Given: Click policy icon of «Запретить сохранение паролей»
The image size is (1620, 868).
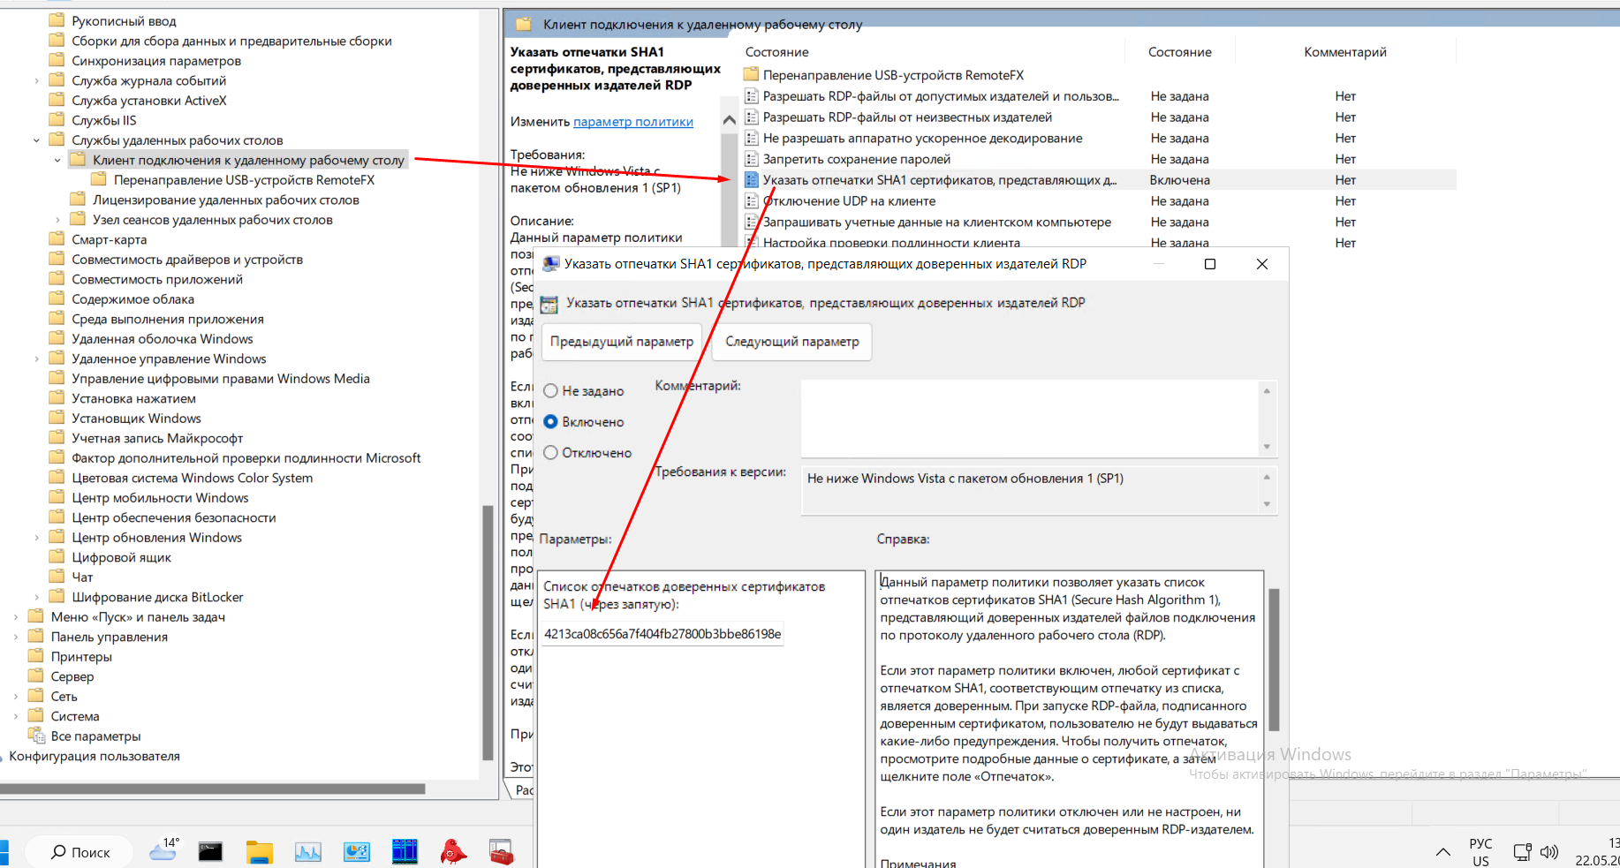Looking at the screenshot, I should pyautogui.click(x=752, y=159).
